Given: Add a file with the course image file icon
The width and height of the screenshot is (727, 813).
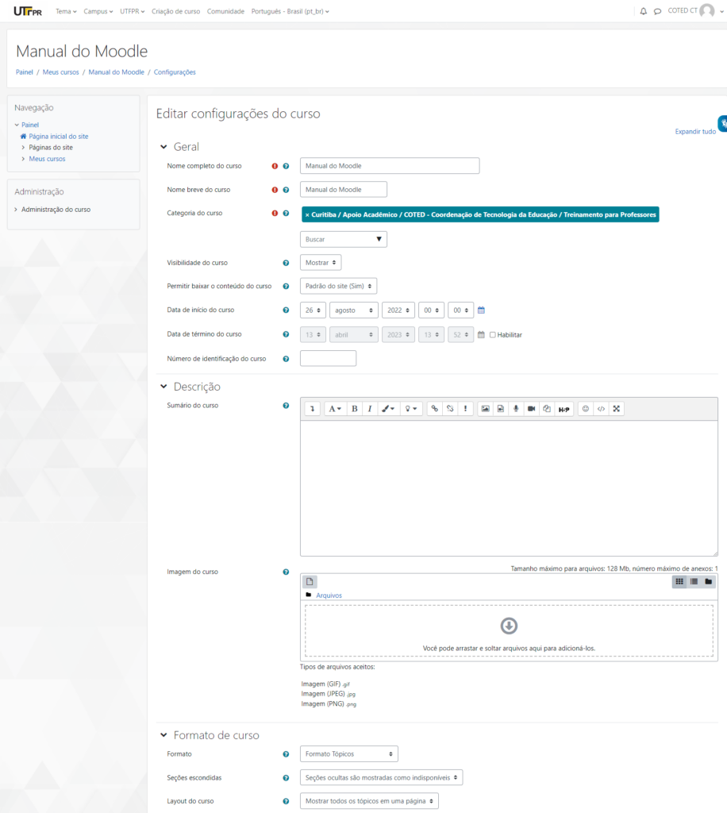Looking at the screenshot, I should [x=310, y=582].
